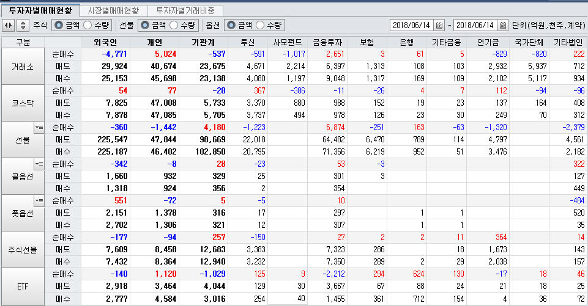Click ETF 은행 net value 624
Image resolution: width=588 pixels, height=306 pixels.
pyautogui.click(x=419, y=274)
